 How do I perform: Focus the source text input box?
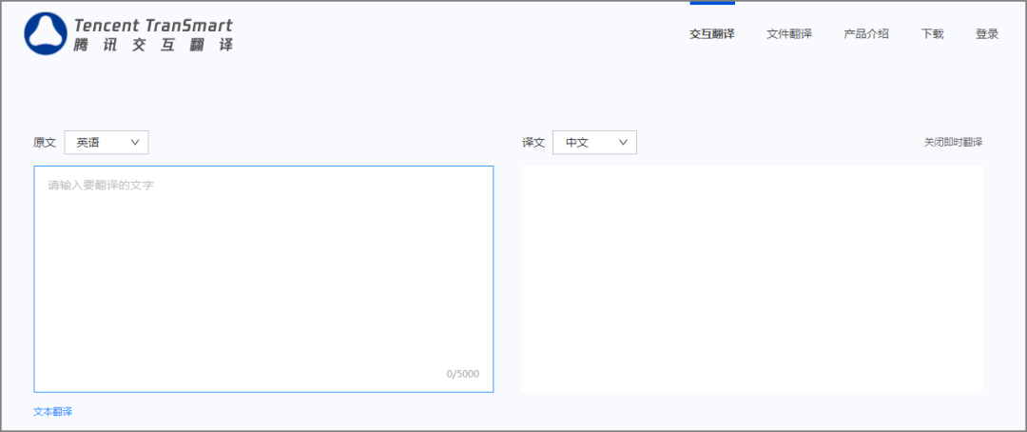tap(263, 279)
